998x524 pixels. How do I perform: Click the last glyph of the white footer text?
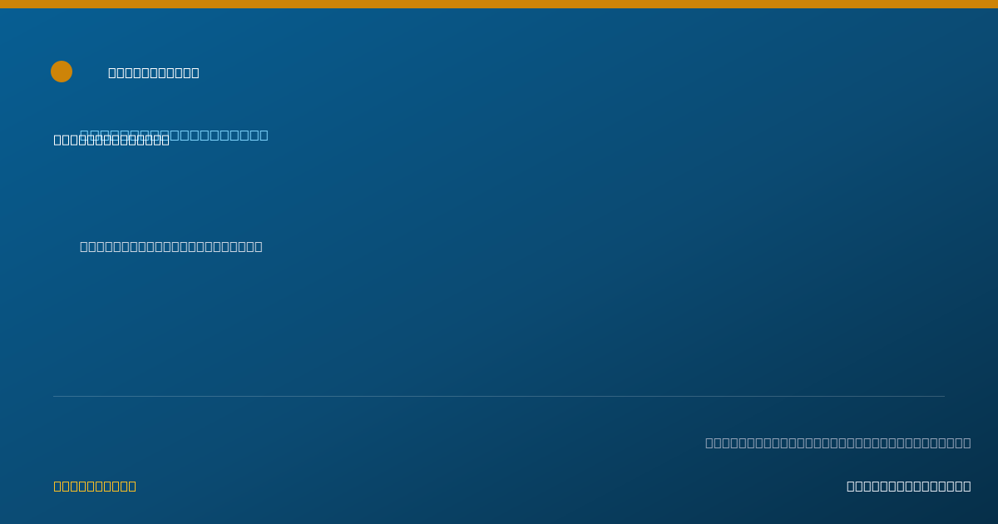[966, 486]
